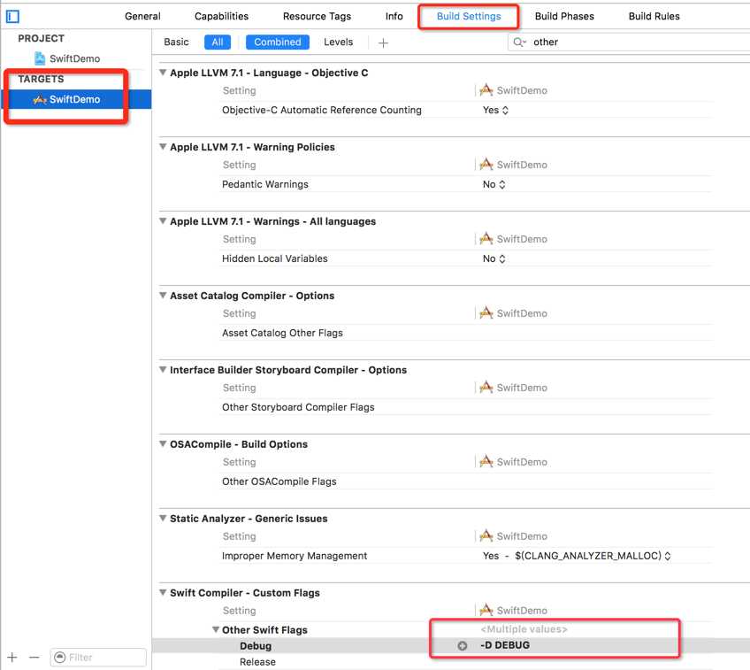Collapse Apple LLVM 7.1 Warning Policies section
Image resolution: width=750 pixels, height=670 pixels.
[163, 147]
